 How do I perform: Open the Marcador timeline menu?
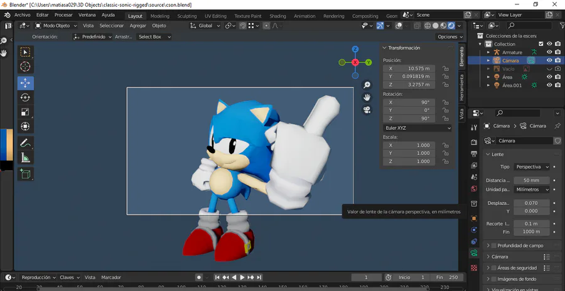pos(111,278)
